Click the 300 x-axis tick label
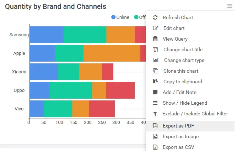 116,123
